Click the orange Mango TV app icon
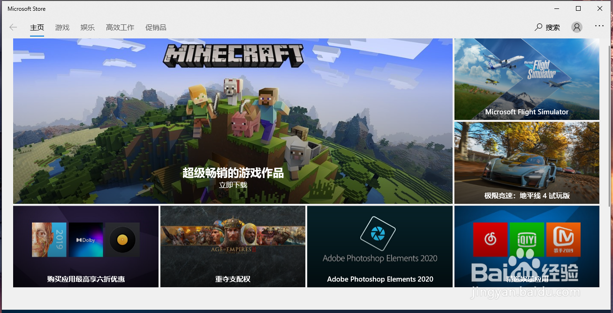The height and width of the screenshot is (313, 613). coord(563,239)
